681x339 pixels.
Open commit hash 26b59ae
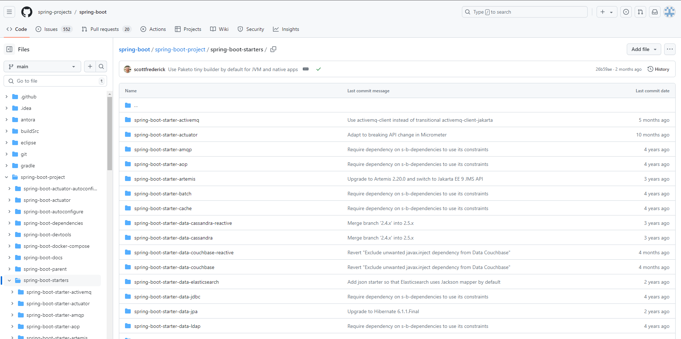click(x=604, y=69)
